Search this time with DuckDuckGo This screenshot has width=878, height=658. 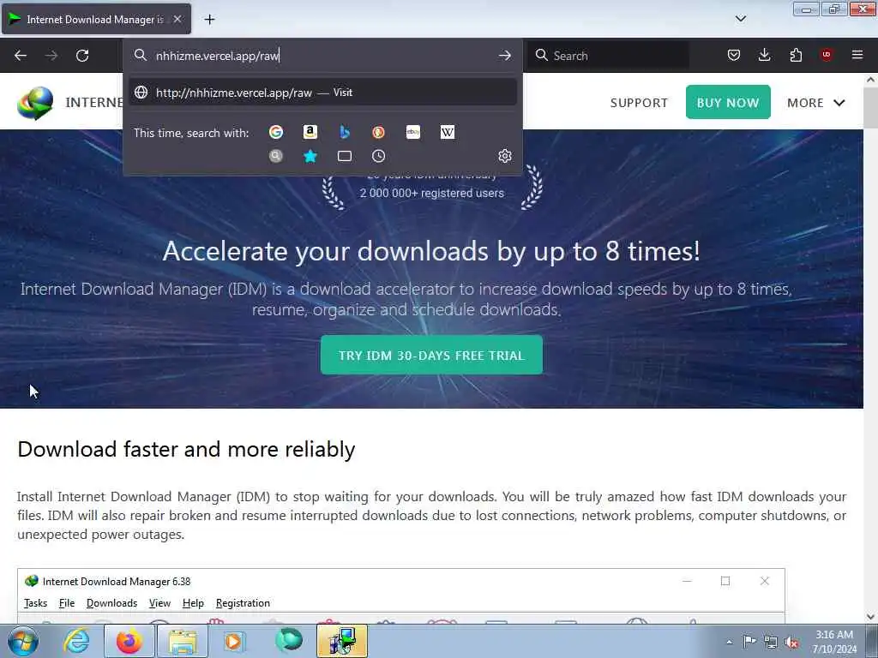point(378,132)
